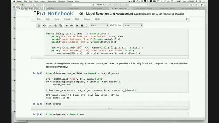Click the In [23]: prompt label
Viewport: 219px width, 123px height.
pyautogui.click(x=38, y=104)
